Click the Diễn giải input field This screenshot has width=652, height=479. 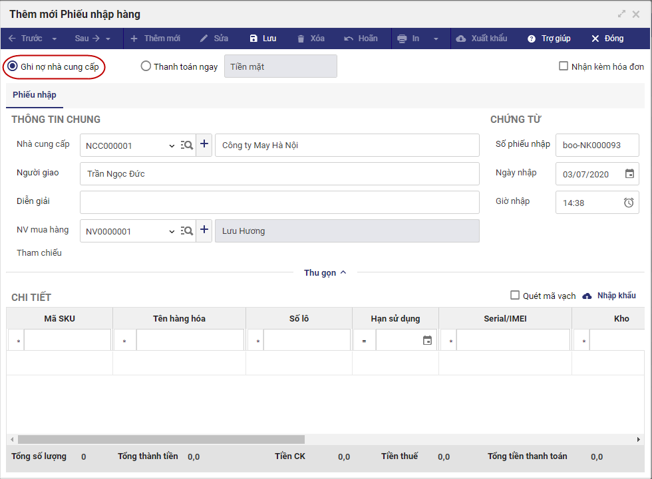click(279, 202)
